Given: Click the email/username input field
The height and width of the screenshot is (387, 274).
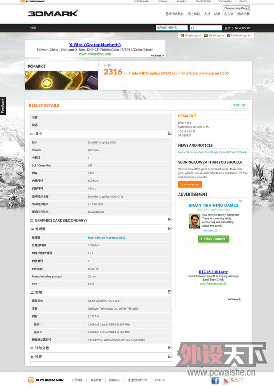Looking at the screenshot, I should pos(172,28).
